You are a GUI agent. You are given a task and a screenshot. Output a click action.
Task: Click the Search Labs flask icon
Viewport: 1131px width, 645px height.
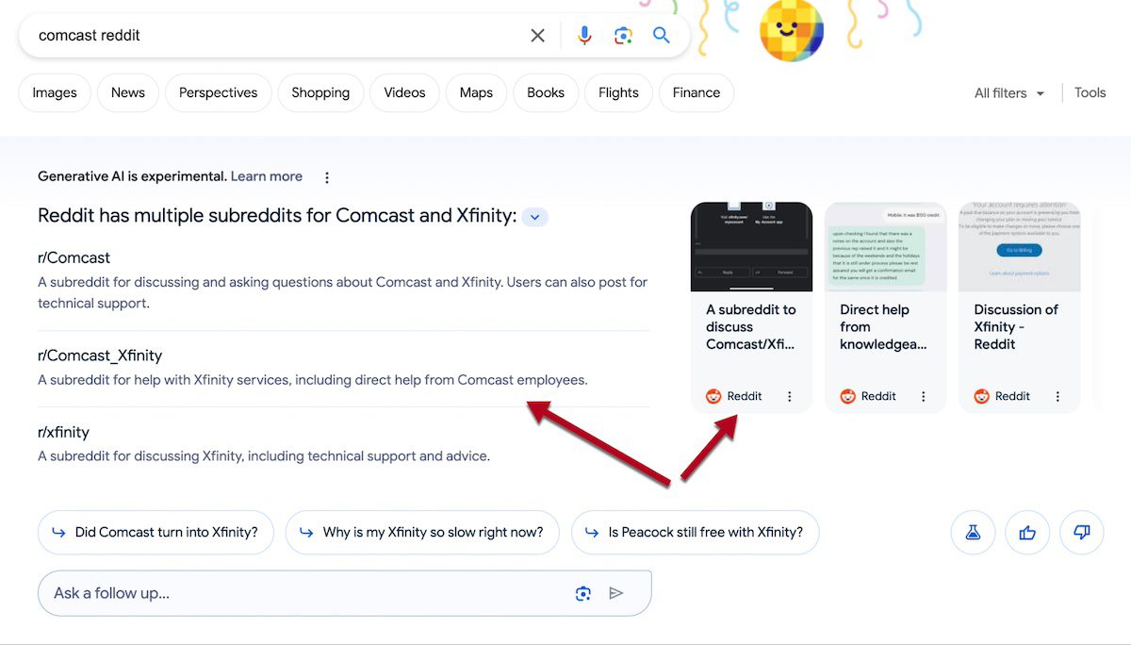(973, 533)
